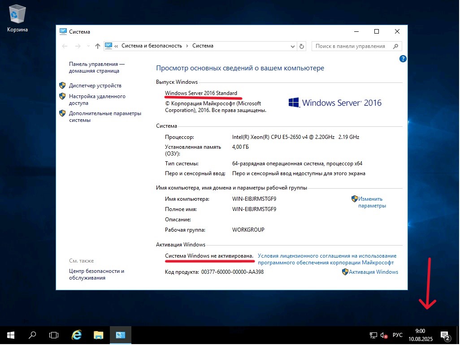Open Task View on the taskbar

54,335
